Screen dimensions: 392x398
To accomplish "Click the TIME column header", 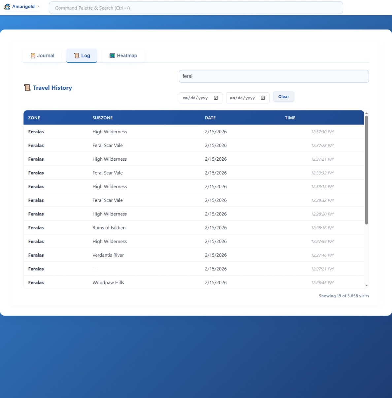I will pyautogui.click(x=290, y=118).
